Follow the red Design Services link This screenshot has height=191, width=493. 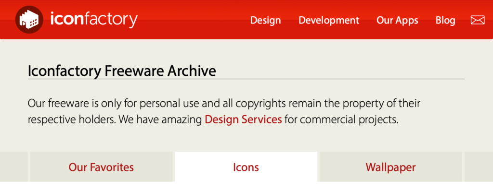243,119
